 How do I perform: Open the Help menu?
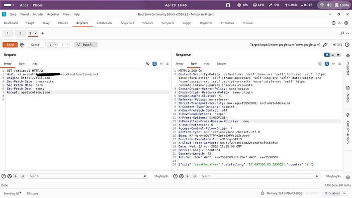pos(76,14)
